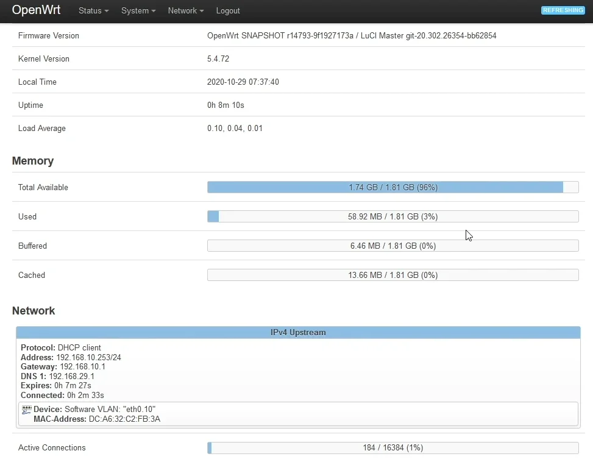Click the Uptime label
This screenshot has width=593, height=462.
click(30, 105)
